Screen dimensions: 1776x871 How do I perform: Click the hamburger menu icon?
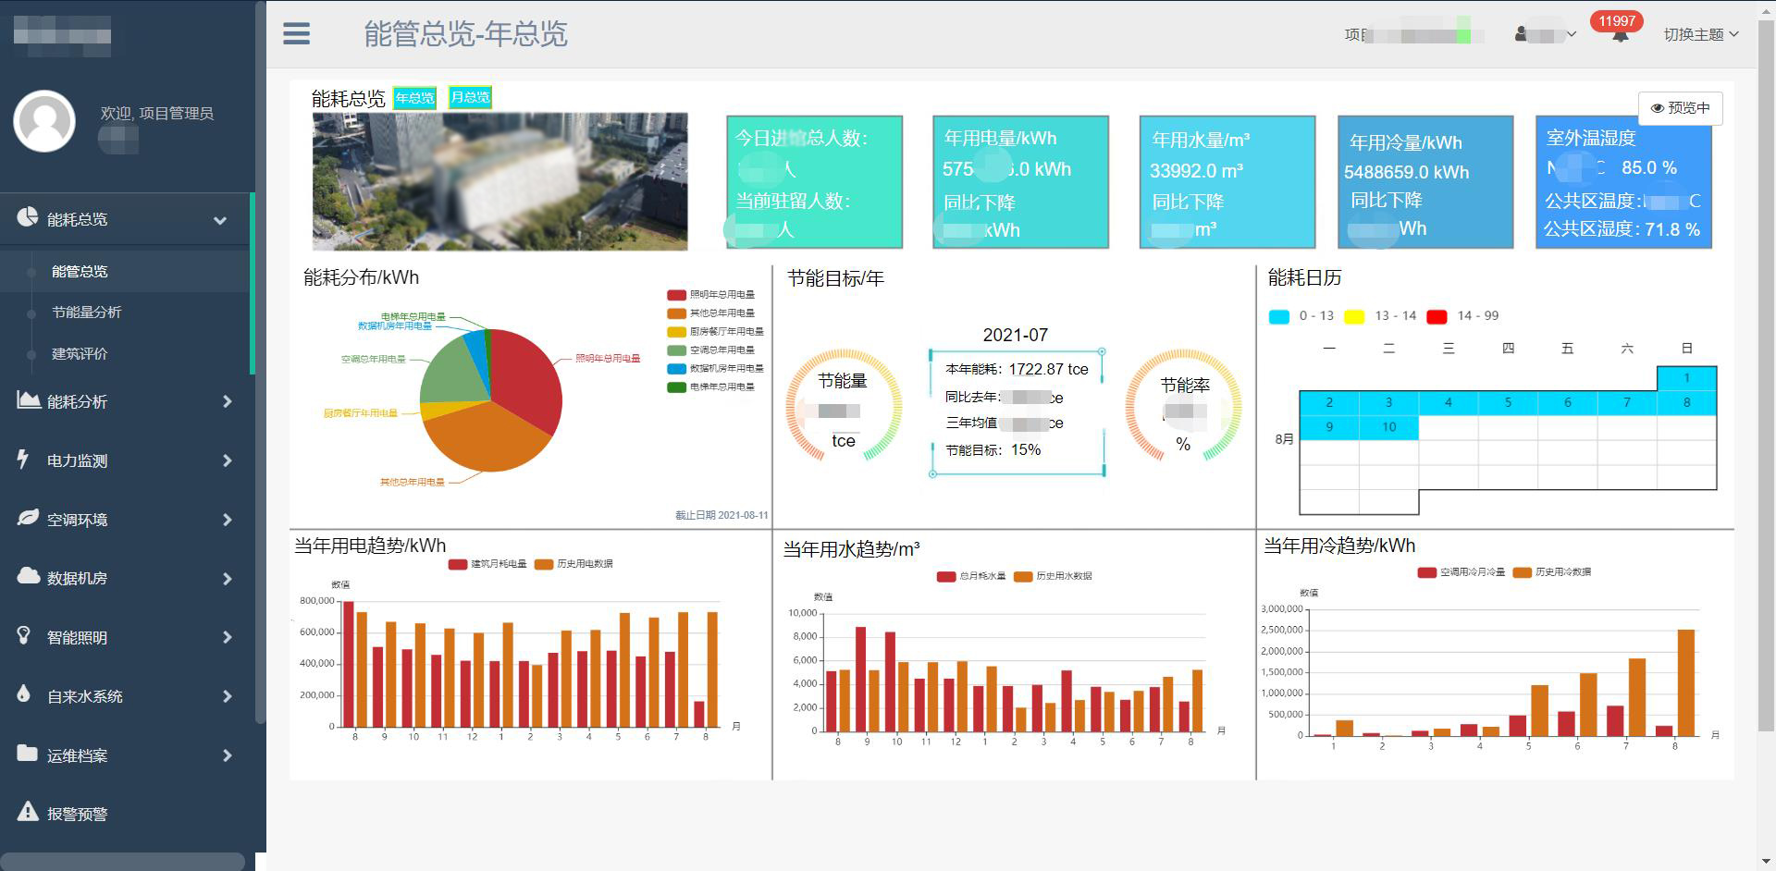pos(296,34)
